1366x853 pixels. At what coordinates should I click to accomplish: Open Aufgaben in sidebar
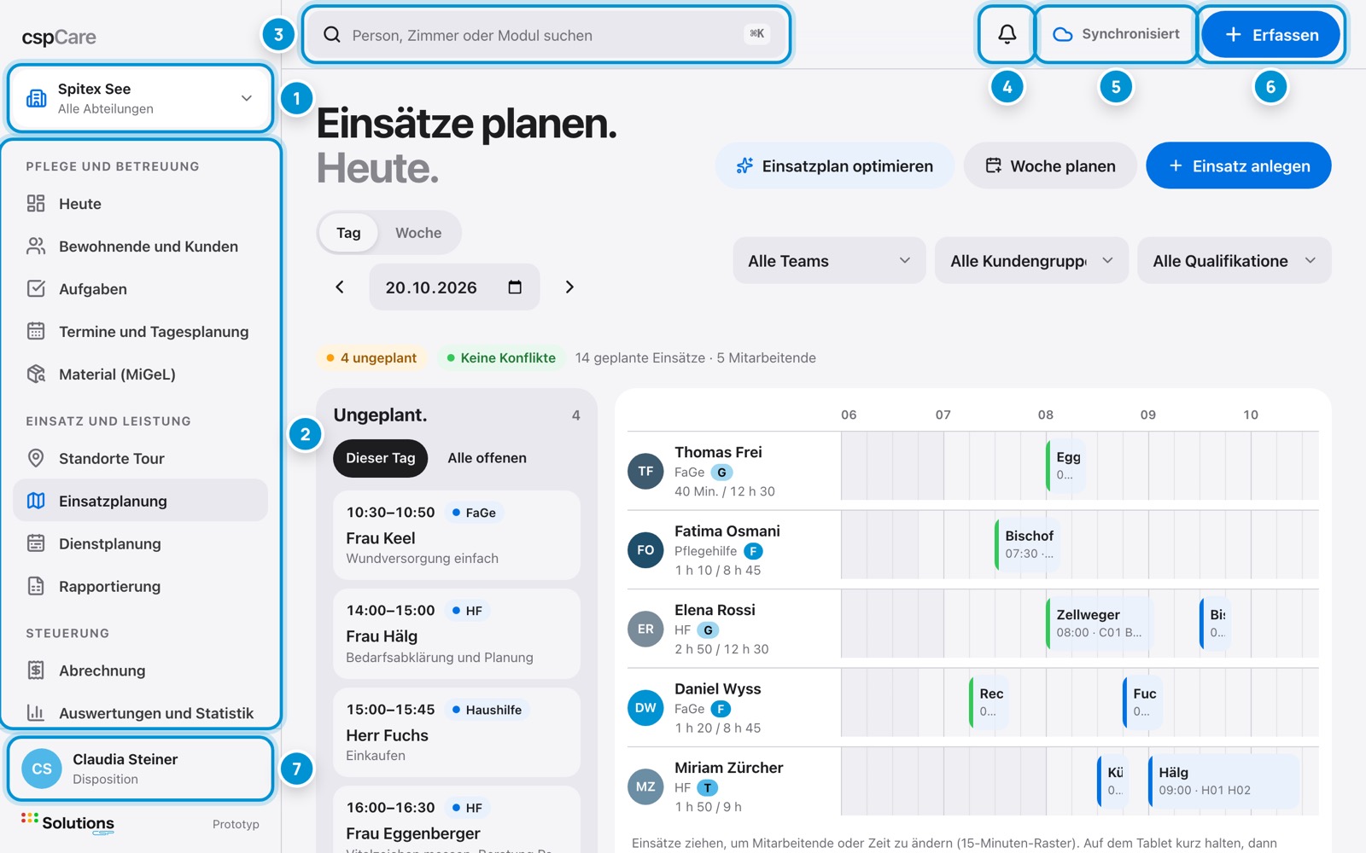tap(140, 289)
